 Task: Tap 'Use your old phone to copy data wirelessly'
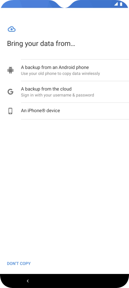(x=60, y=74)
